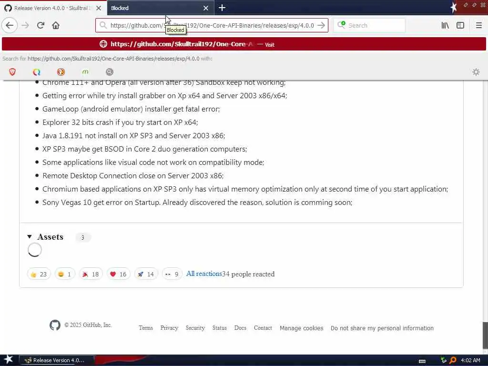Screen dimensions: 488x366
Task: Select the Blocked tab
Action: [161, 8]
